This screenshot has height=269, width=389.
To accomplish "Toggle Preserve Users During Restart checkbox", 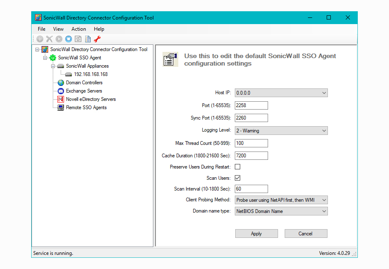I will 237,167.
